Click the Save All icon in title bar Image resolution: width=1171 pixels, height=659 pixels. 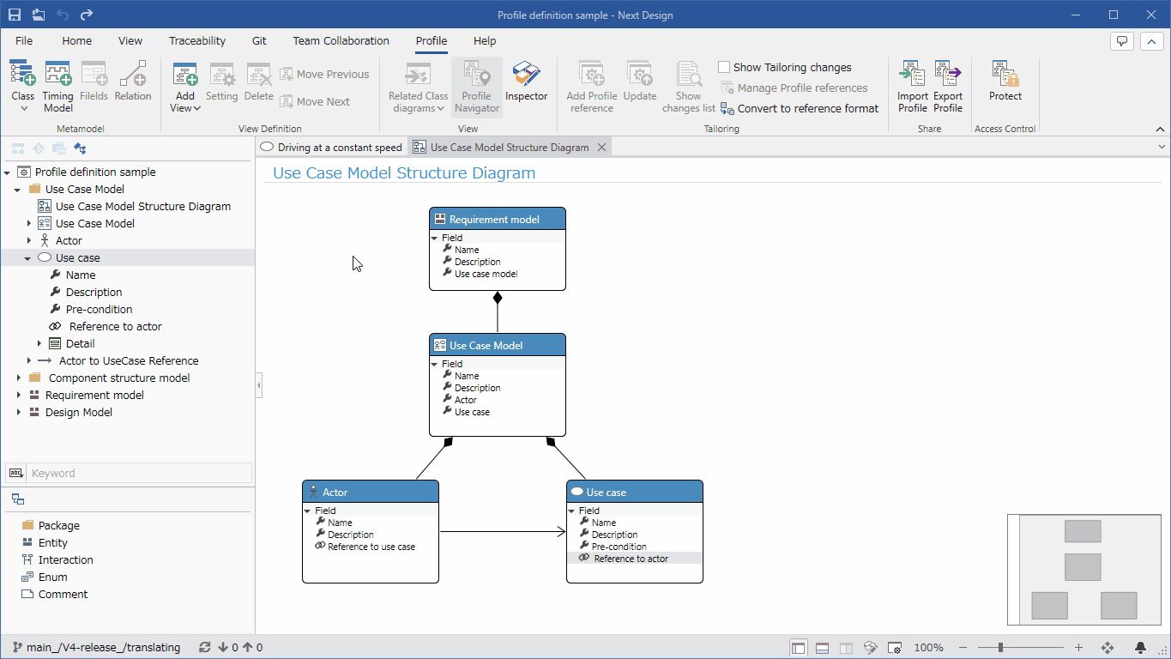coord(39,15)
